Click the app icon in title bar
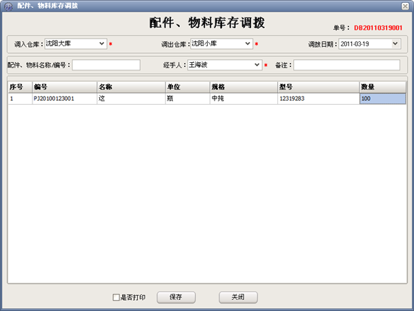This screenshot has height=311, width=414. click(x=8, y=6)
